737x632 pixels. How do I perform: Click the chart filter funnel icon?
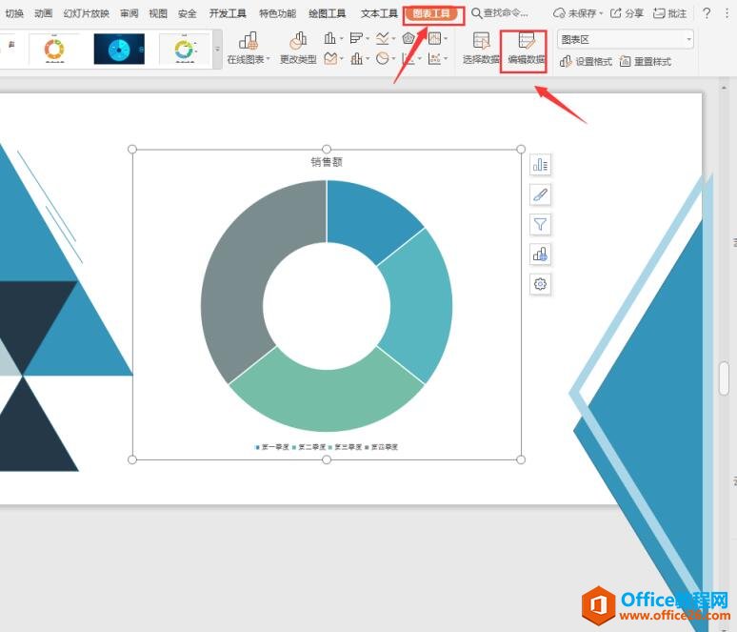pyautogui.click(x=541, y=224)
